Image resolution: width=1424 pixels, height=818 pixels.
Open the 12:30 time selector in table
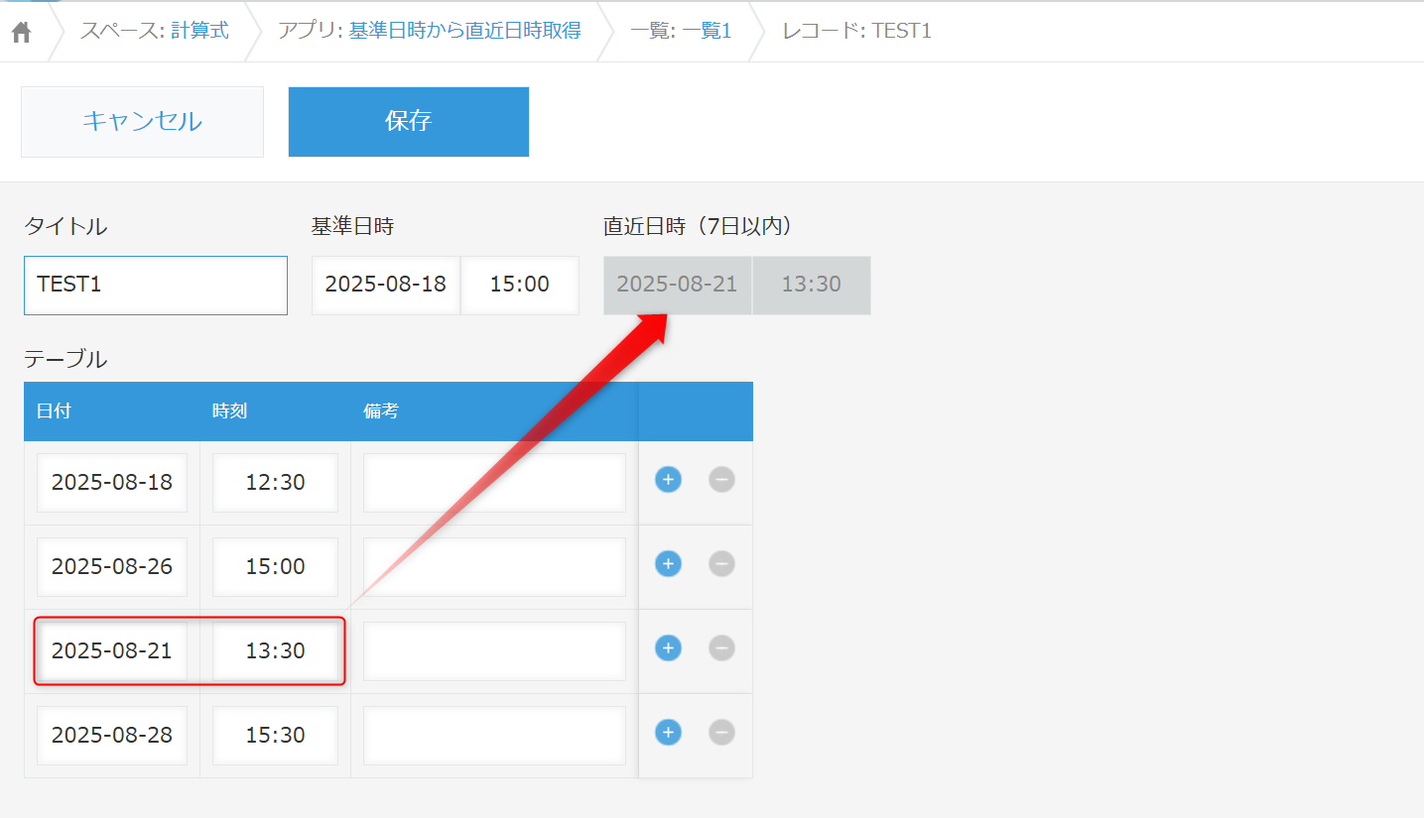[x=275, y=483]
